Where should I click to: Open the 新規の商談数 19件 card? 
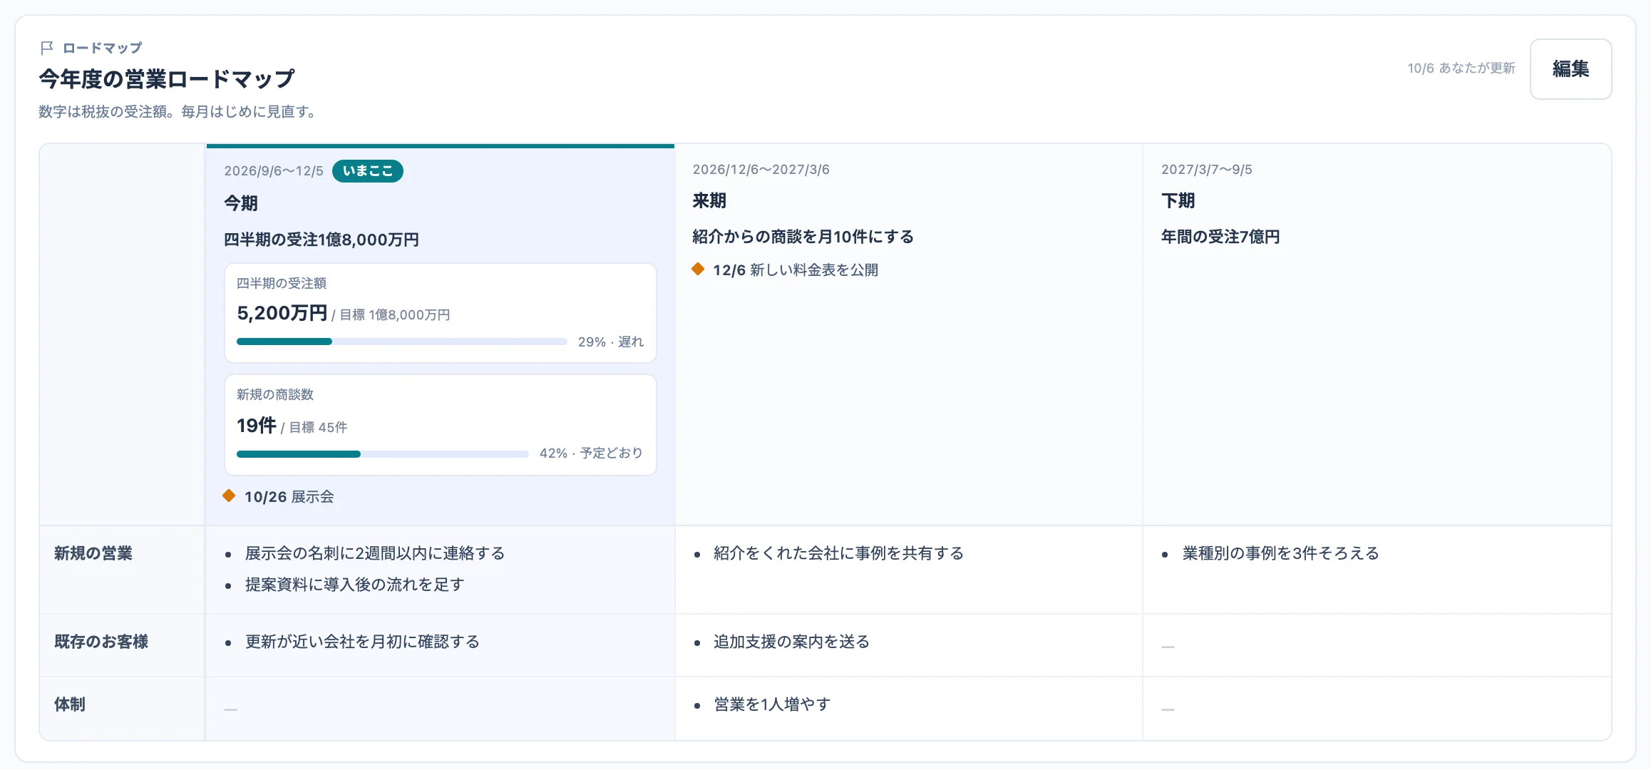point(441,425)
